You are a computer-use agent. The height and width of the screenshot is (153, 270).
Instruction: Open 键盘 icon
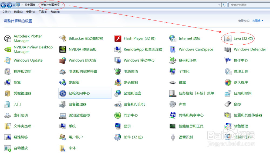pos(173,83)
